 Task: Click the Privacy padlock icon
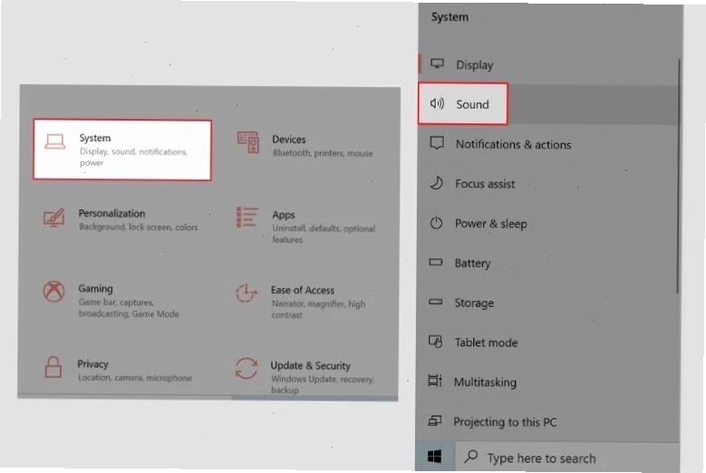[53, 367]
